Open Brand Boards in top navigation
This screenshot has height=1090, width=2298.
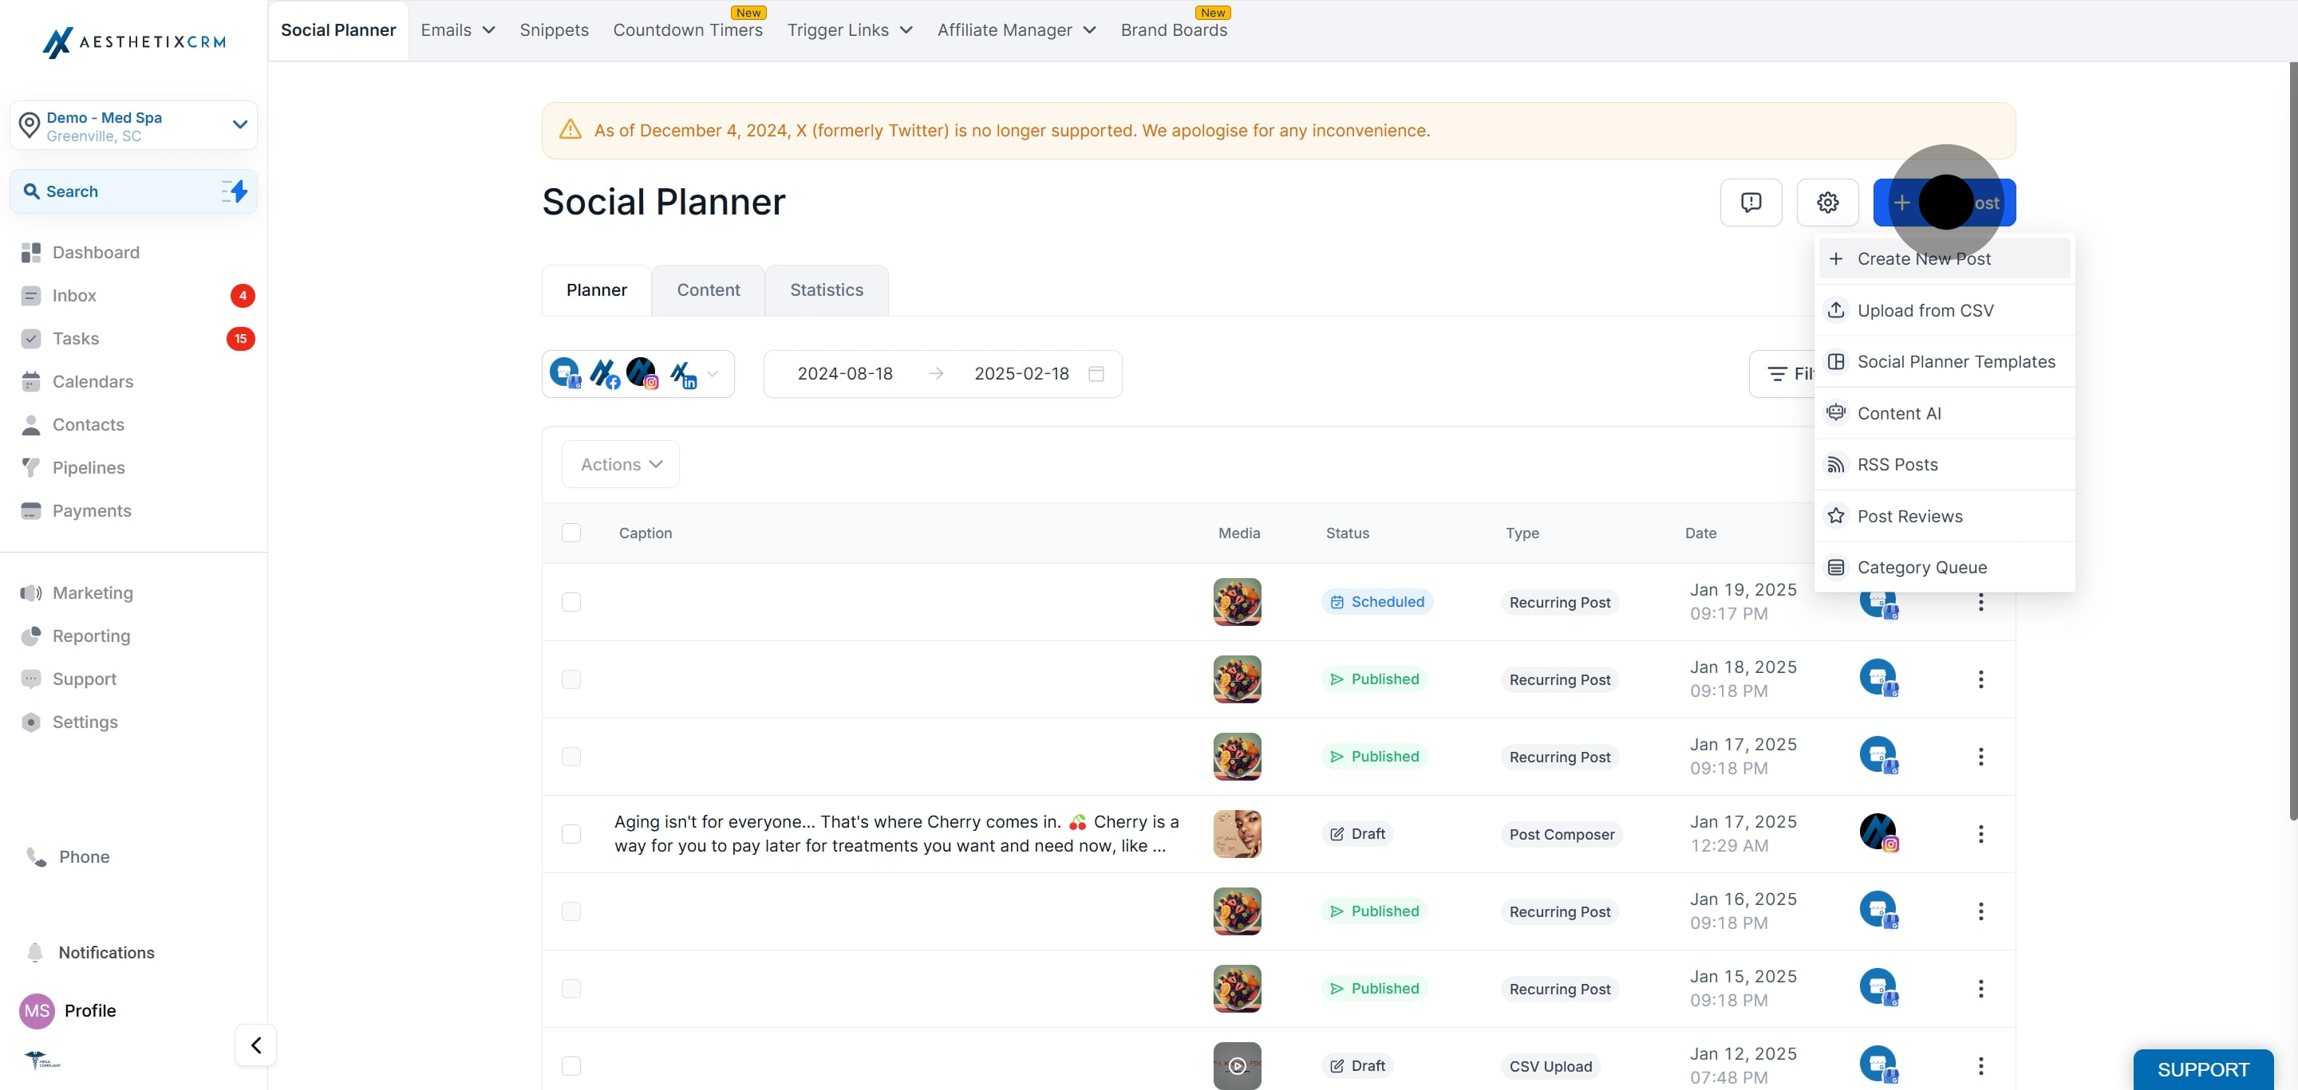point(1173,30)
